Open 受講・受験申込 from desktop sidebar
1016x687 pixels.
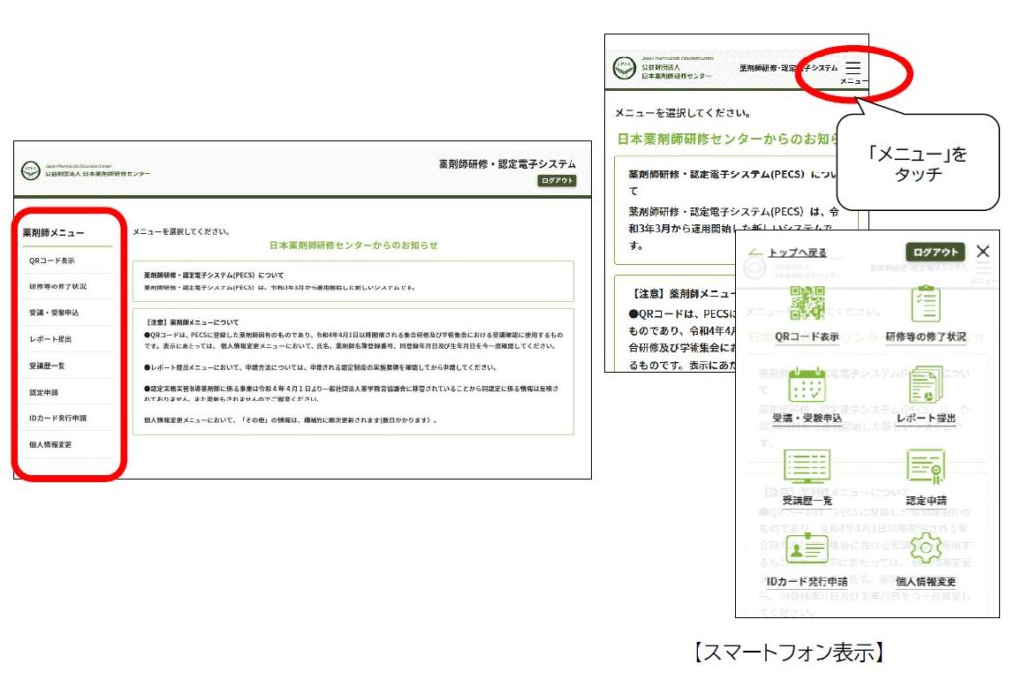(55, 313)
